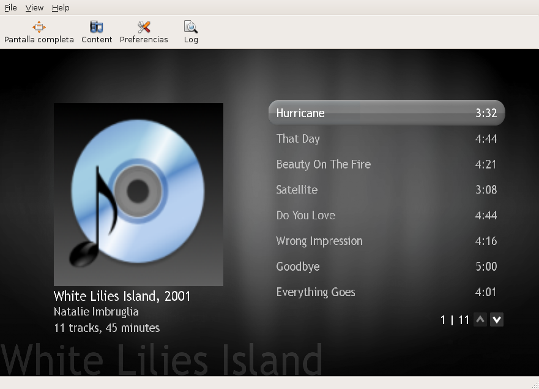Image resolution: width=539 pixels, height=389 pixels.
Task: Click the CD album cover artwork
Action: [138, 194]
